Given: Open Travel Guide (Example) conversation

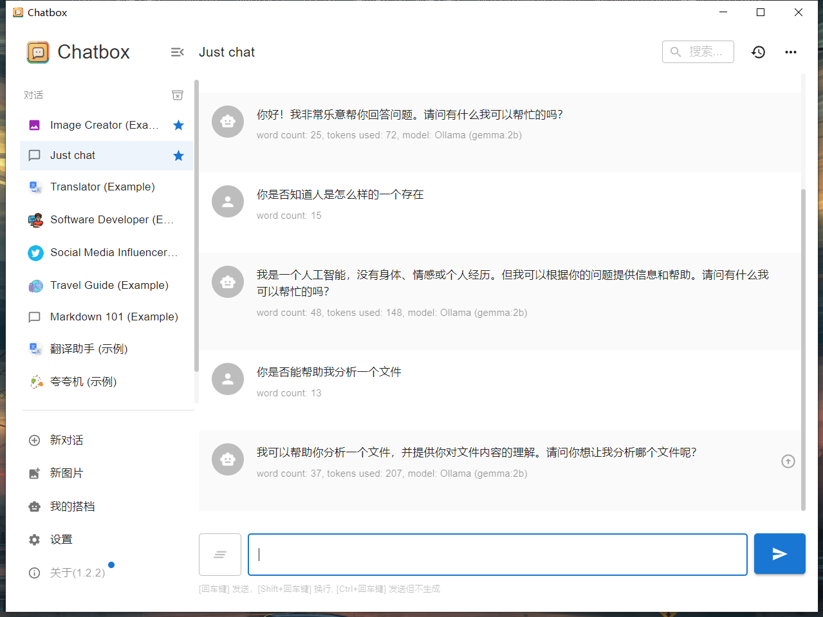Looking at the screenshot, I should [x=106, y=286].
